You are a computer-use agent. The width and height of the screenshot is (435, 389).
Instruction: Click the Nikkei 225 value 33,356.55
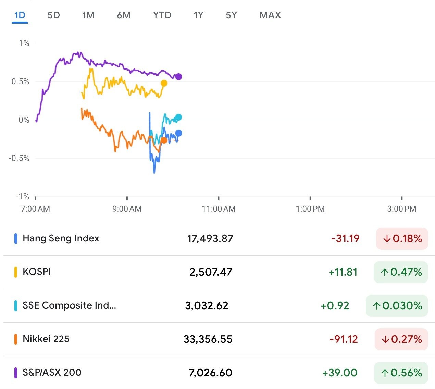click(x=208, y=339)
